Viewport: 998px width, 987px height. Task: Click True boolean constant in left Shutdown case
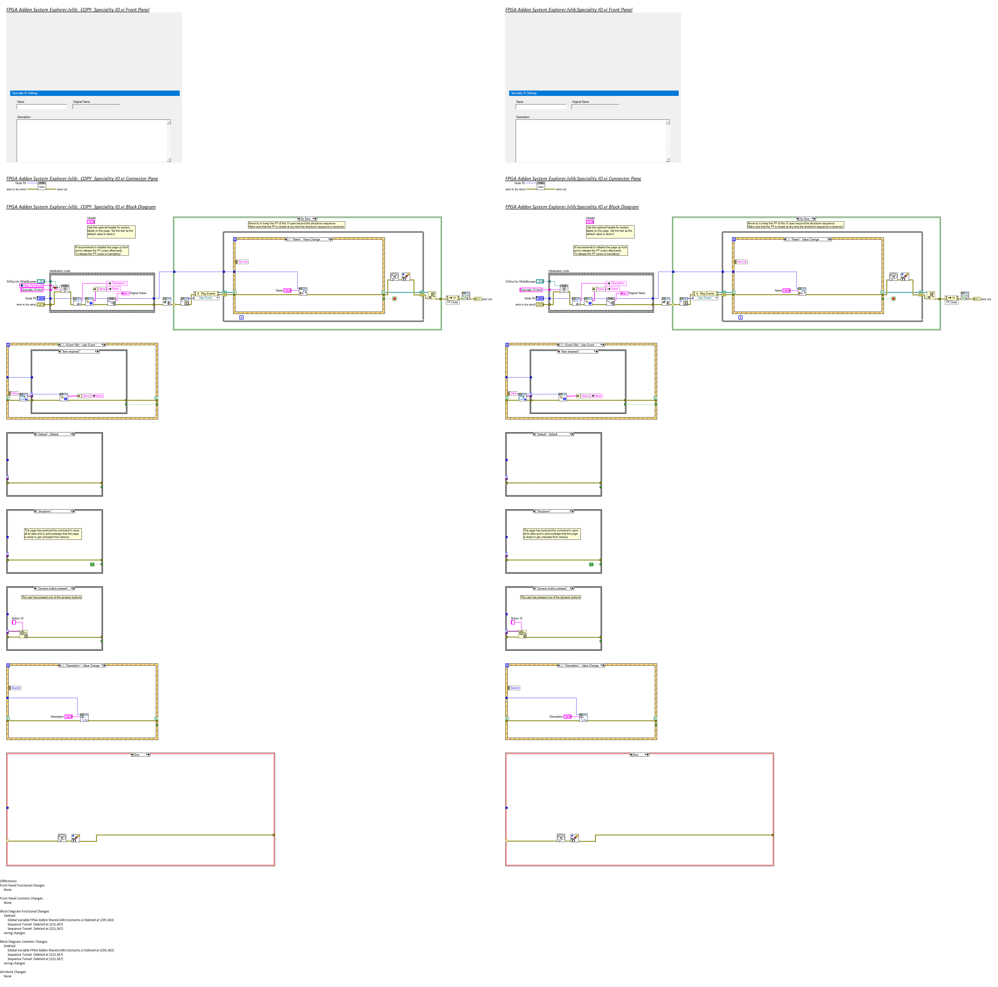pyautogui.click(x=93, y=564)
